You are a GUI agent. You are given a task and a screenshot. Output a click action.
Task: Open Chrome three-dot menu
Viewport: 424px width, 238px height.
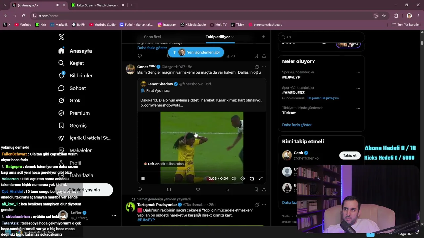(x=418, y=16)
